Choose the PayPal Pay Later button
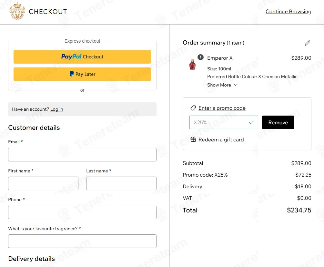This screenshot has height=267, width=324. 82,74
